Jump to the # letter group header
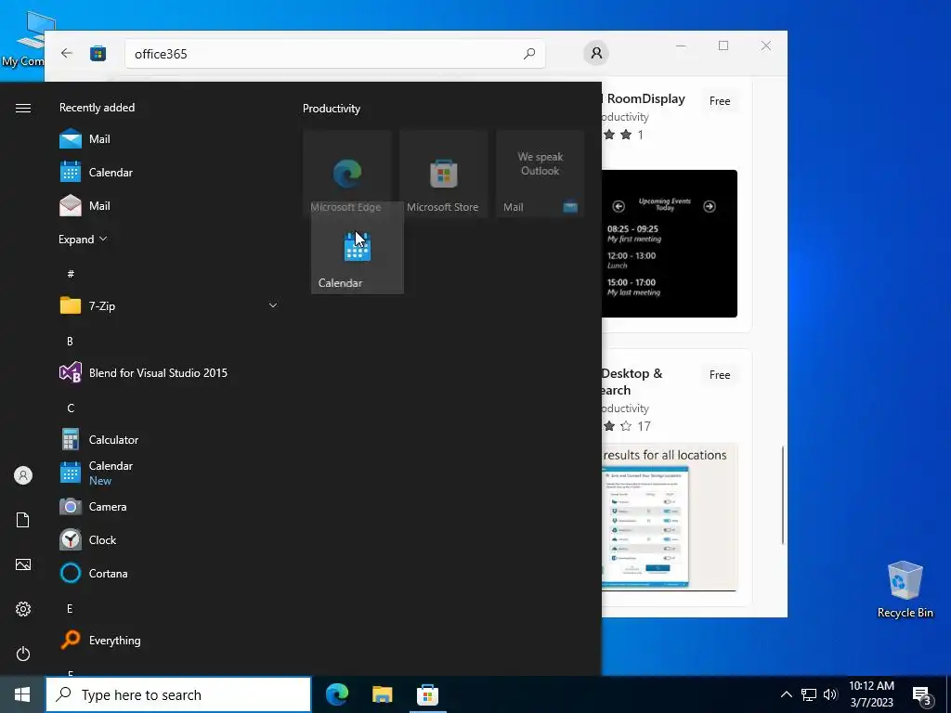The width and height of the screenshot is (951, 713). click(71, 274)
